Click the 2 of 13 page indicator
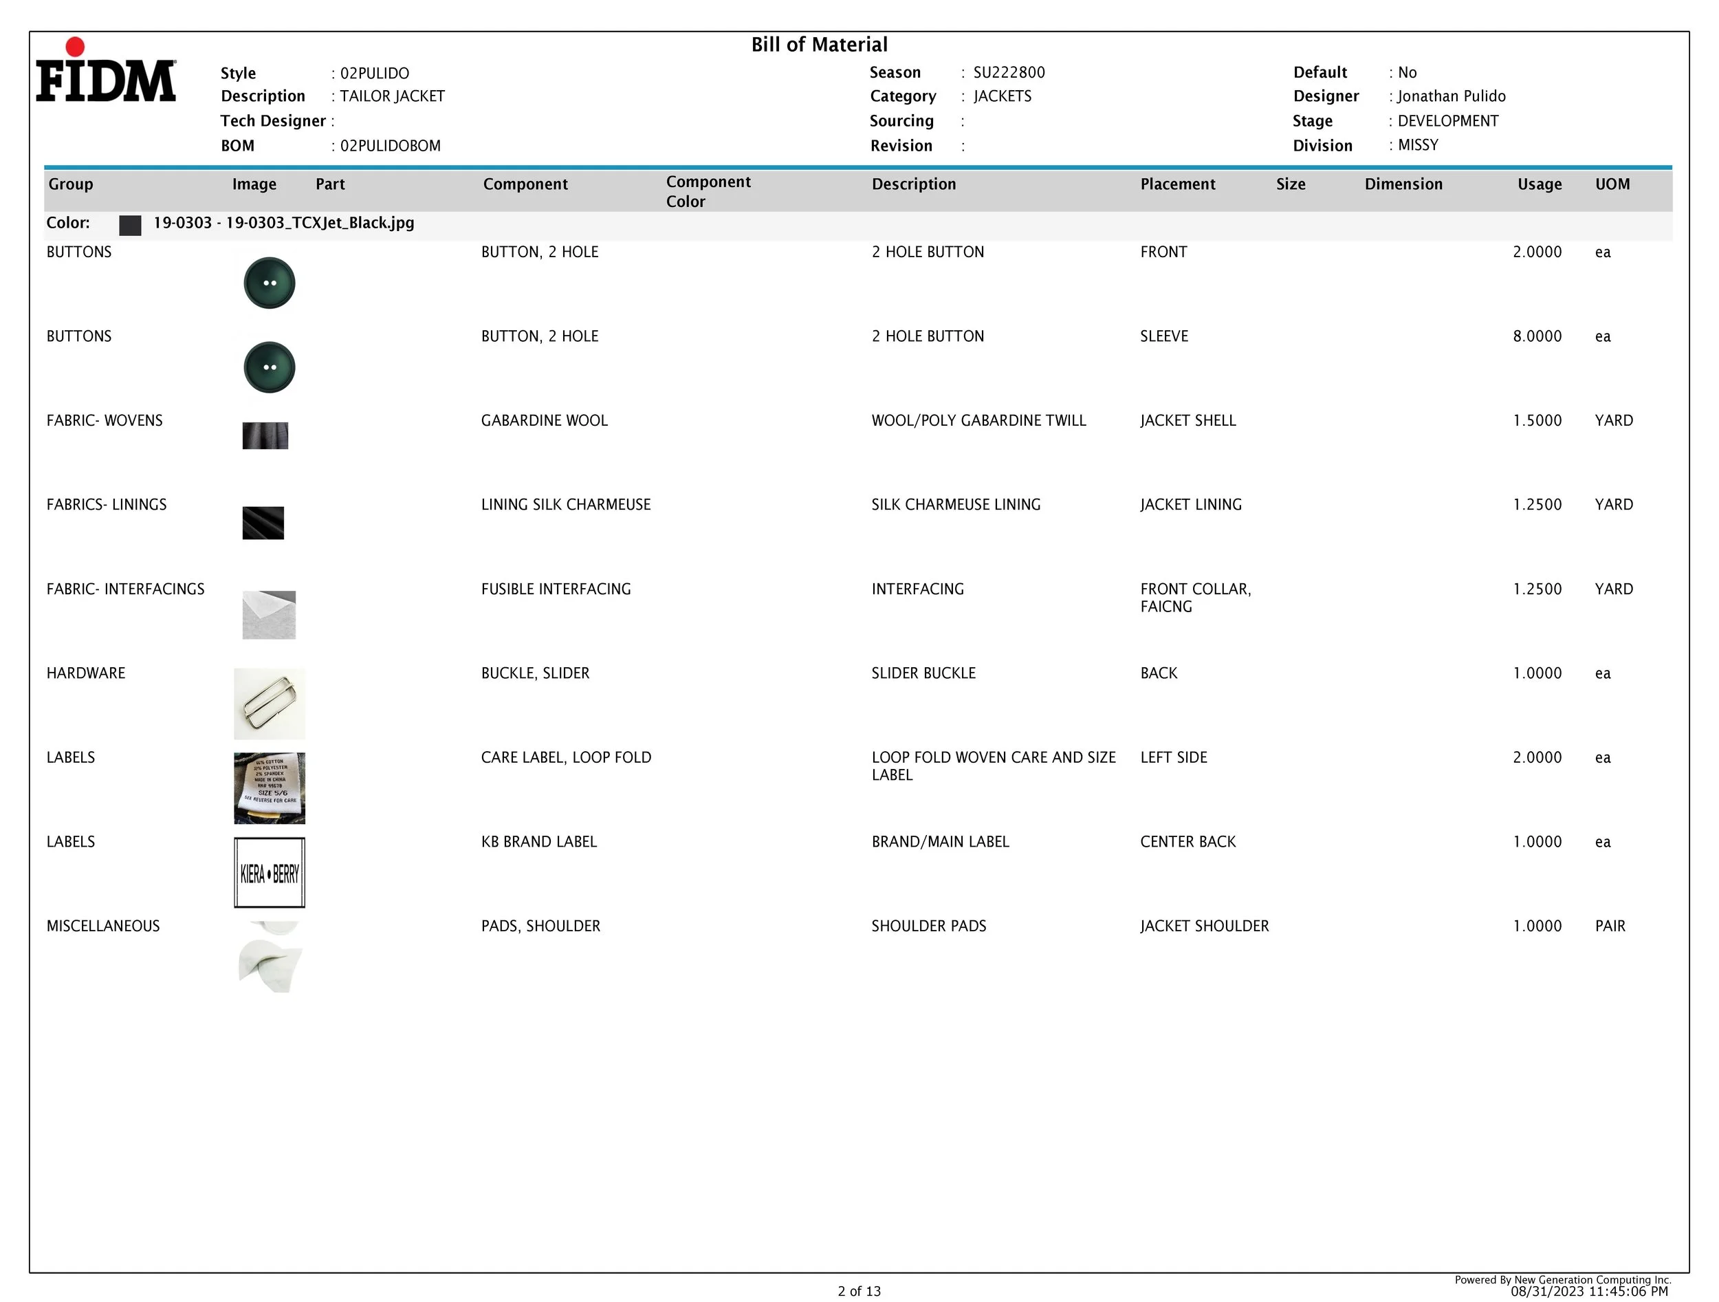This screenshot has height=1302, width=1719. tap(859, 1291)
